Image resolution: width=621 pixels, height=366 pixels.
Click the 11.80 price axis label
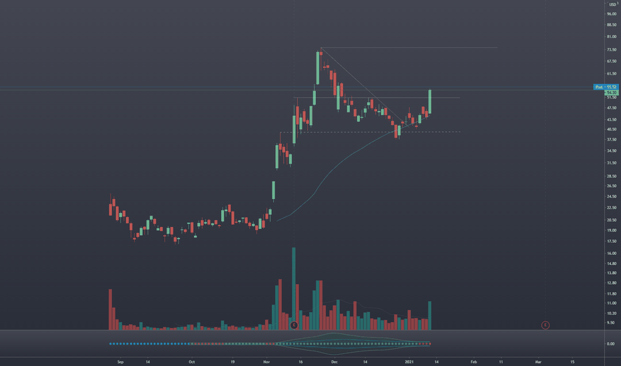pyautogui.click(x=612, y=293)
